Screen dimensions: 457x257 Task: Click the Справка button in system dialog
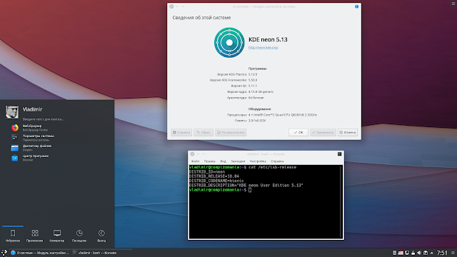[x=181, y=132]
